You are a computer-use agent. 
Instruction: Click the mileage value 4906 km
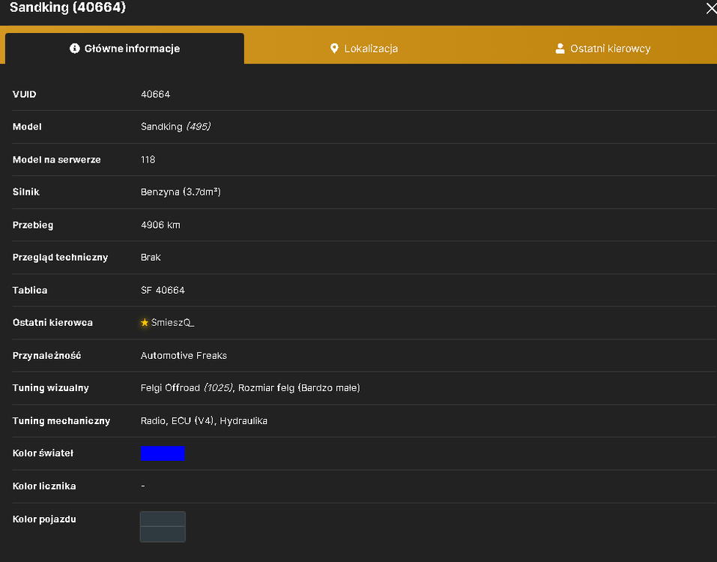point(160,225)
